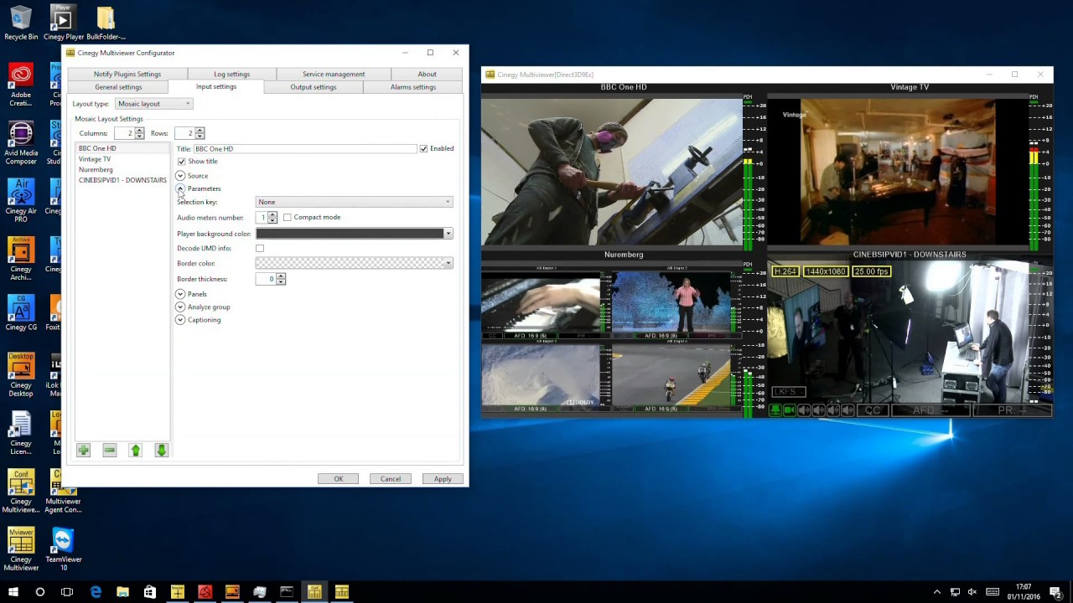The height and width of the screenshot is (603, 1073).
Task: Open the Selection key dropdown
Action: (x=354, y=202)
